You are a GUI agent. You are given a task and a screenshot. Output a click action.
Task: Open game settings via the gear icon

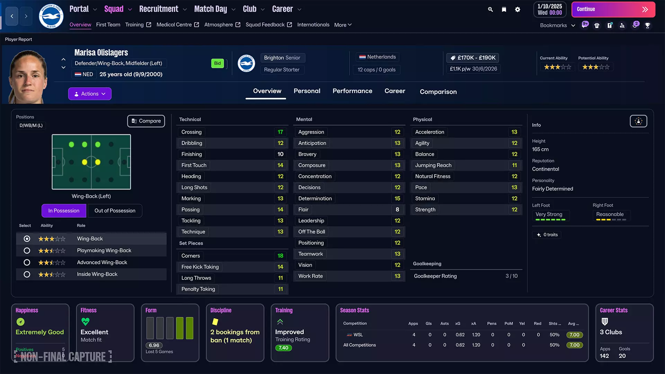point(517,9)
